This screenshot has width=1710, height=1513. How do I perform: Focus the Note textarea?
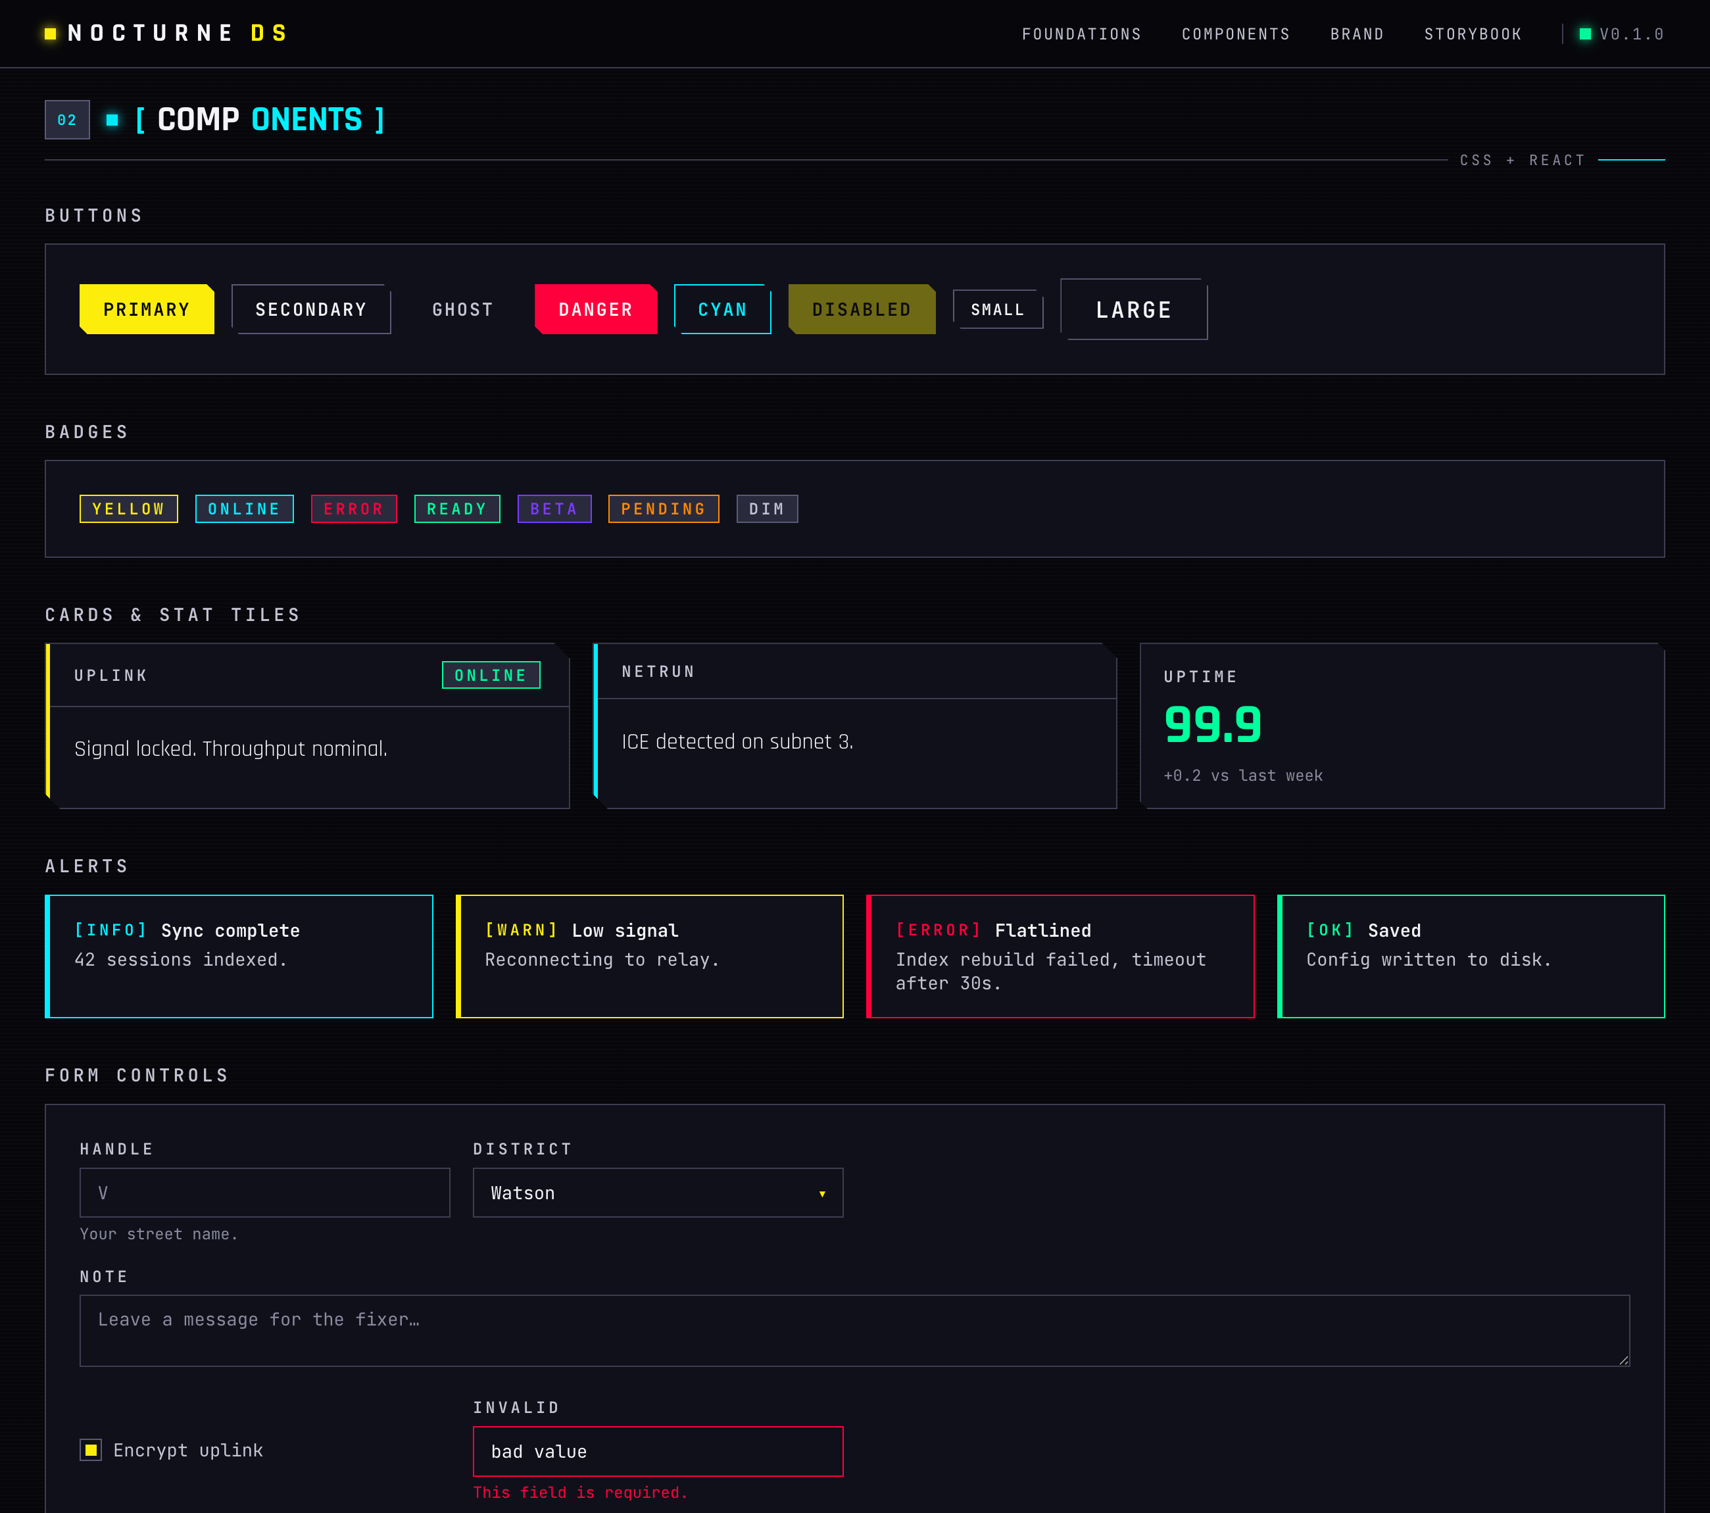pos(855,1331)
